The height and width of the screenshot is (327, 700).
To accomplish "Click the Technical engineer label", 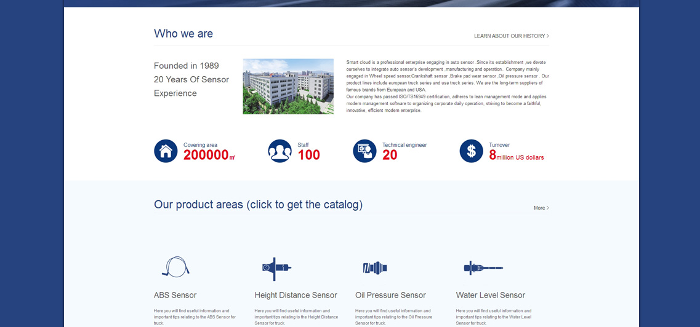I will (x=404, y=145).
